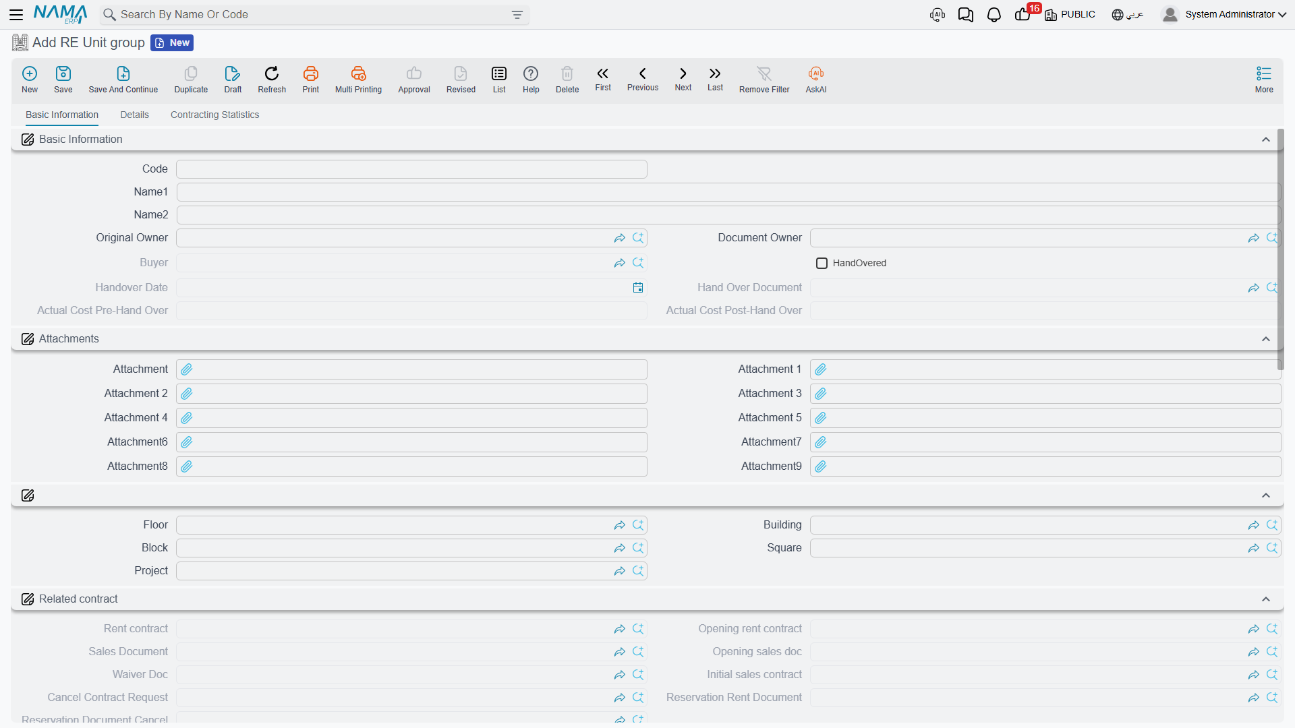Open the List view
This screenshot has width=1295, height=728.
[x=499, y=79]
